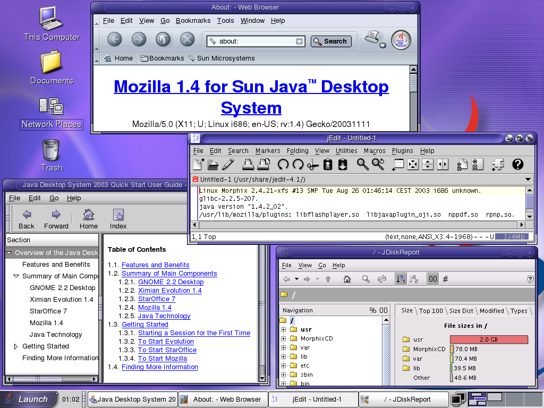
Task: Click jEdit's clipboard icon with the down arrow
Action: point(343,165)
